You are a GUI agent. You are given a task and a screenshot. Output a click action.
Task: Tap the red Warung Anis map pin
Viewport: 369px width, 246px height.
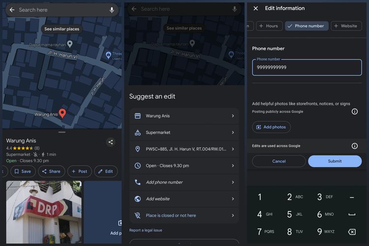62,113
